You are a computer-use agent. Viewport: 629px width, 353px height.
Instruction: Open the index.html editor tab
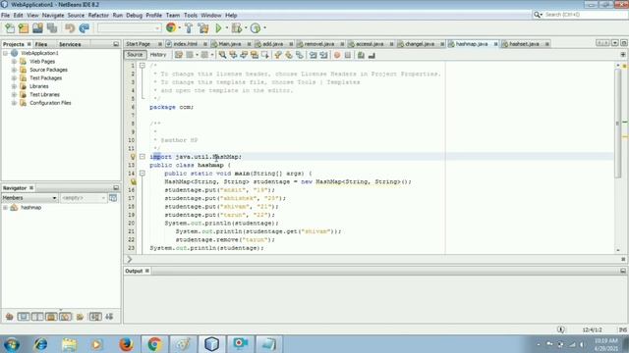click(186, 43)
